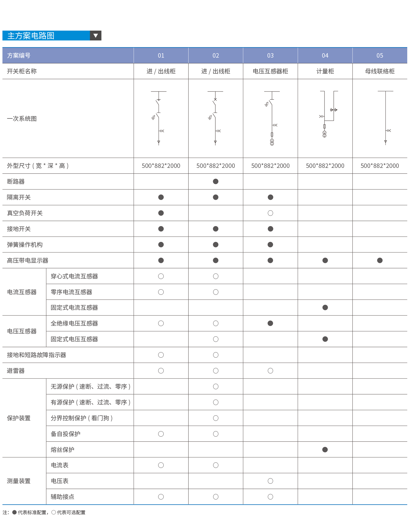Select the 电压互感器柜 primary system diagram
The height and width of the screenshot is (520, 409).
pyautogui.click(x=271, y=118)
